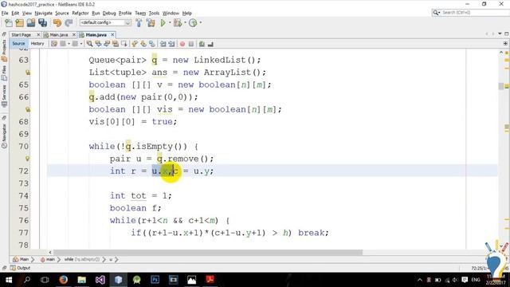
Task: Click the Clean and Build Project icon
Action: [151, 23]
